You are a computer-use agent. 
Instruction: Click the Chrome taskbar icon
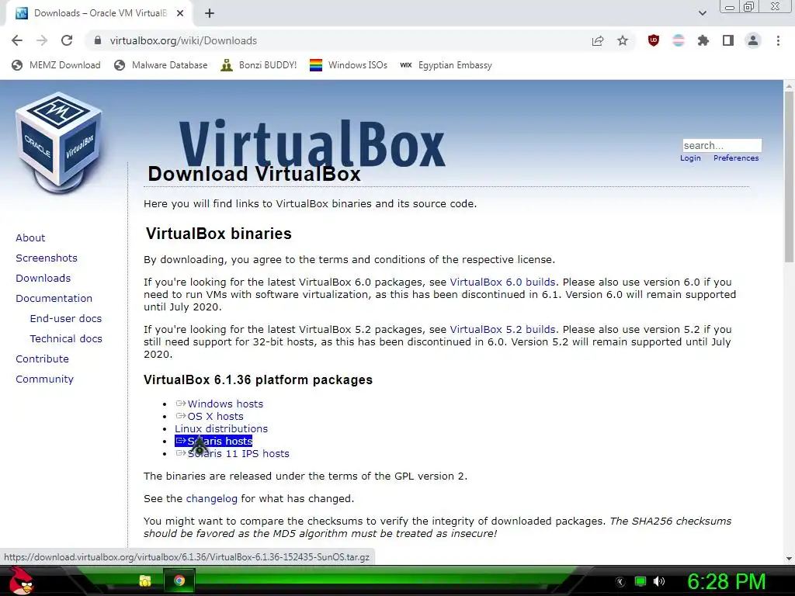tap(179, 580)
